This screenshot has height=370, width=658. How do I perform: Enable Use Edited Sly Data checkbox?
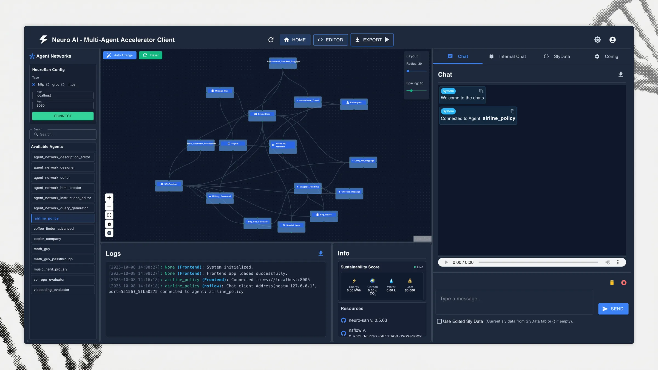439,321
